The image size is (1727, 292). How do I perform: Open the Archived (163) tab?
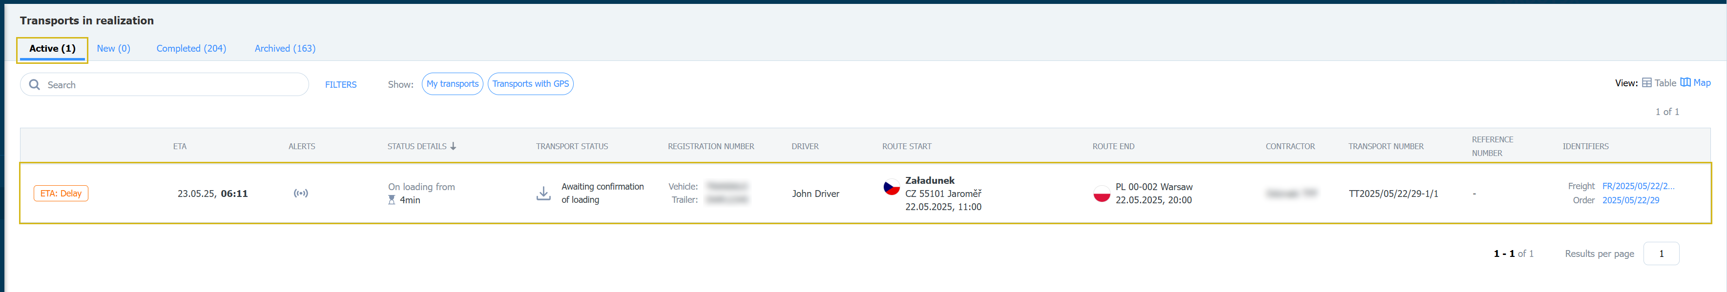(285, 48)
